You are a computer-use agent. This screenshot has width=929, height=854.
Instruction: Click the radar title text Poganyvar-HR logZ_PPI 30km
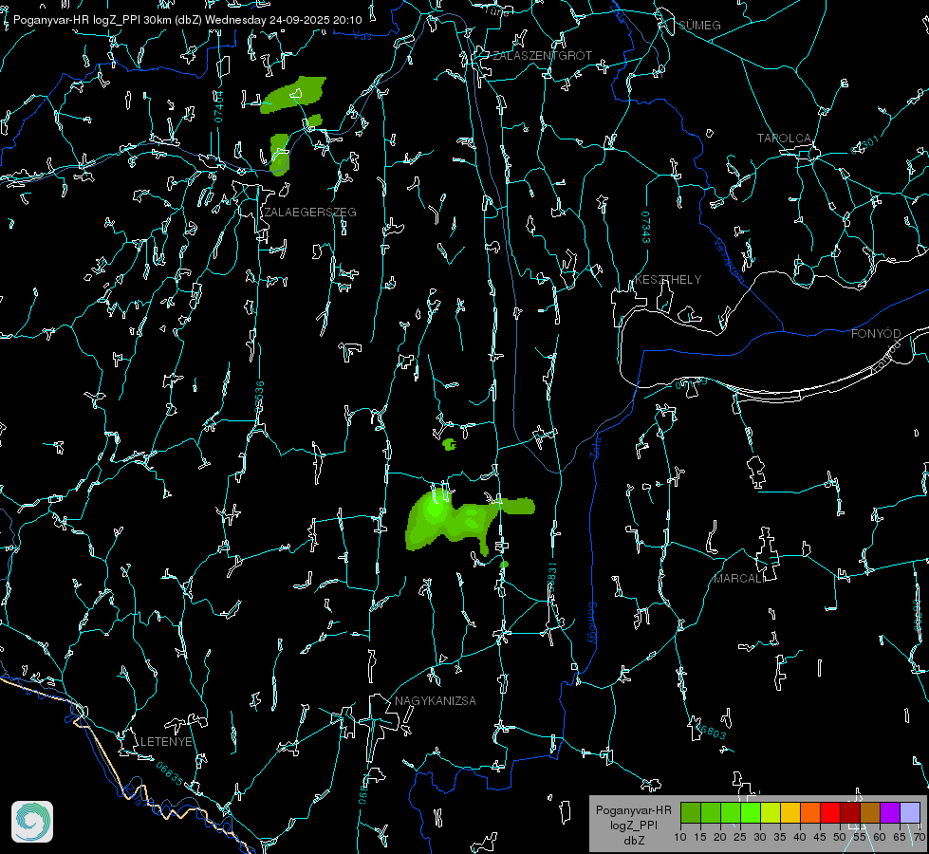coord(92,20)
